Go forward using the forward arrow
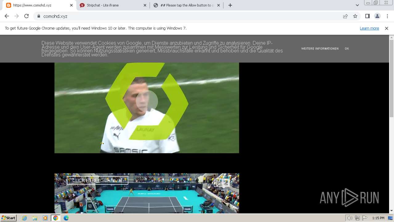Screen dimensions: 394x222 tap(17, 16)
